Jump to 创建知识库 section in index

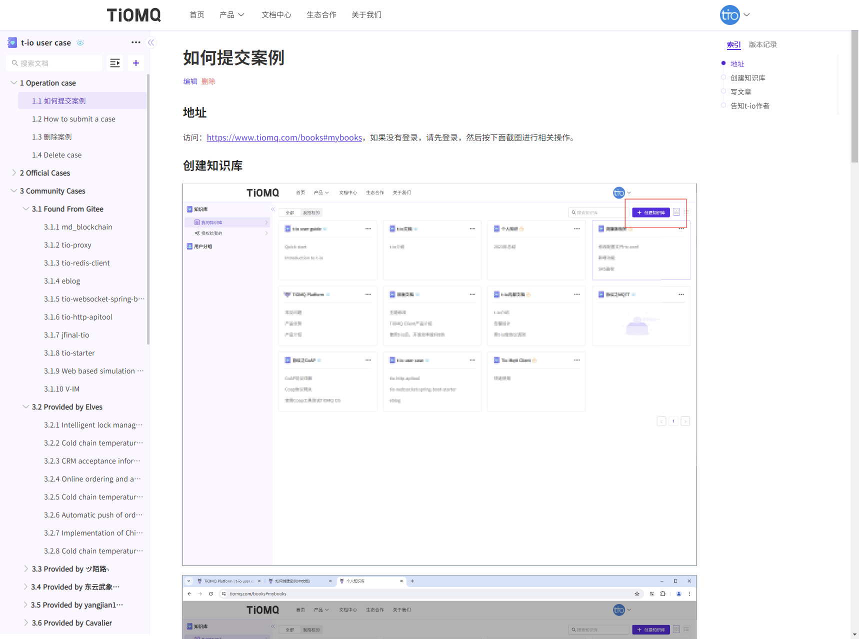[748, 77]
